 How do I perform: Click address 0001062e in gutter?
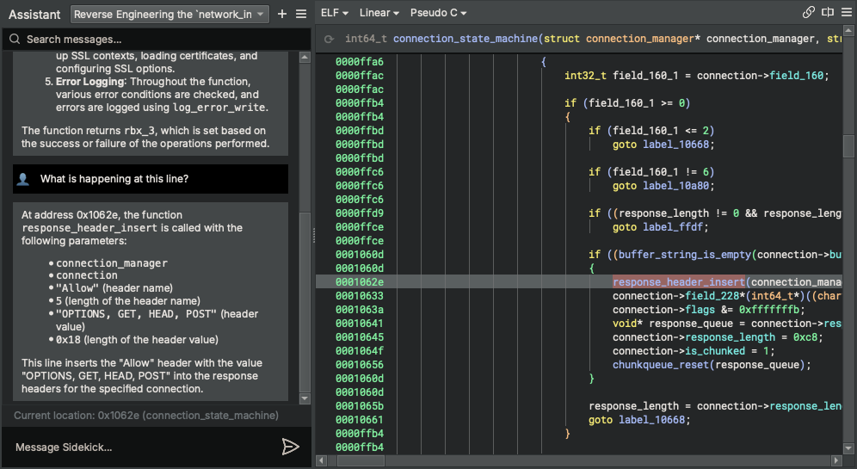click(x=360, y=282)
